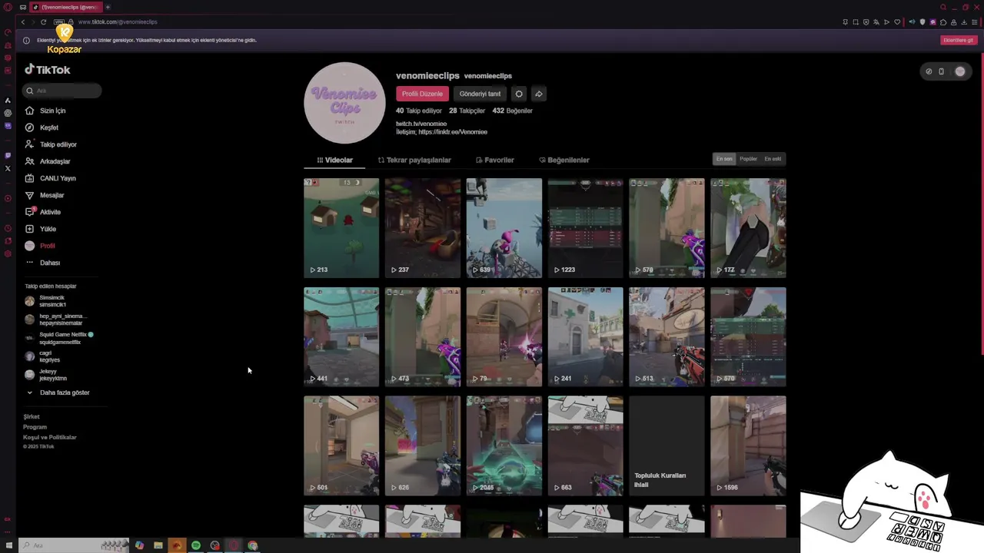Viewport: 984px width, 553px height.
Task: Select En son sort option
Action: [724, 159]
